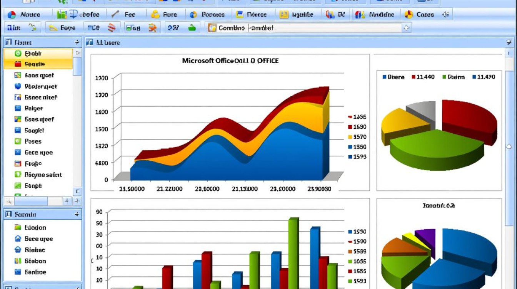The width and height of the screenshot is (517, 289).
Task: Click the chart icon beside Bsnee nlkef
Action: coord(18,97)
